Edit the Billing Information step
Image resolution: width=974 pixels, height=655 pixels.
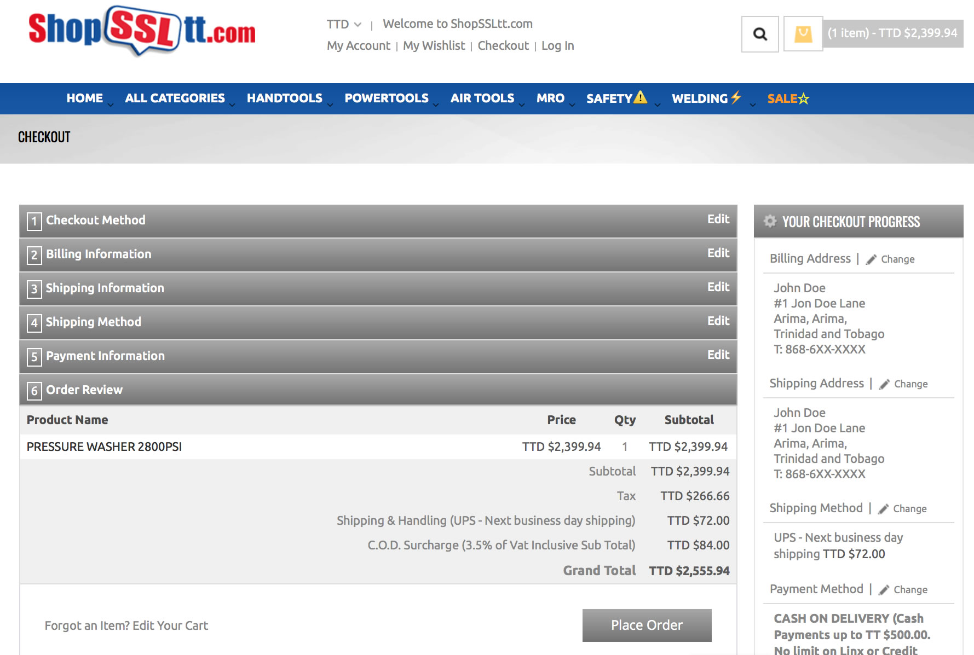(x=718, y=253)
